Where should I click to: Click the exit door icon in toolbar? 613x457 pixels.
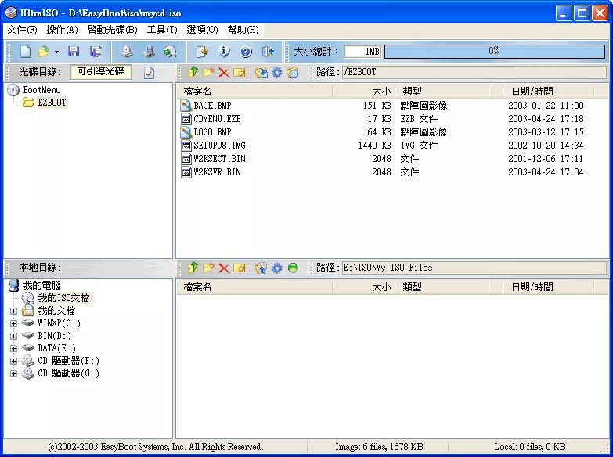(269, 51)
